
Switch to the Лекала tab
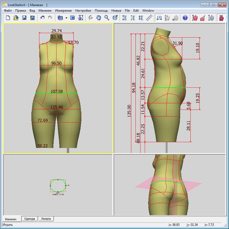coord(46,219)
